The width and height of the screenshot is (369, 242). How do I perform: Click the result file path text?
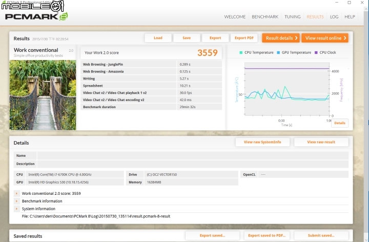96,216
